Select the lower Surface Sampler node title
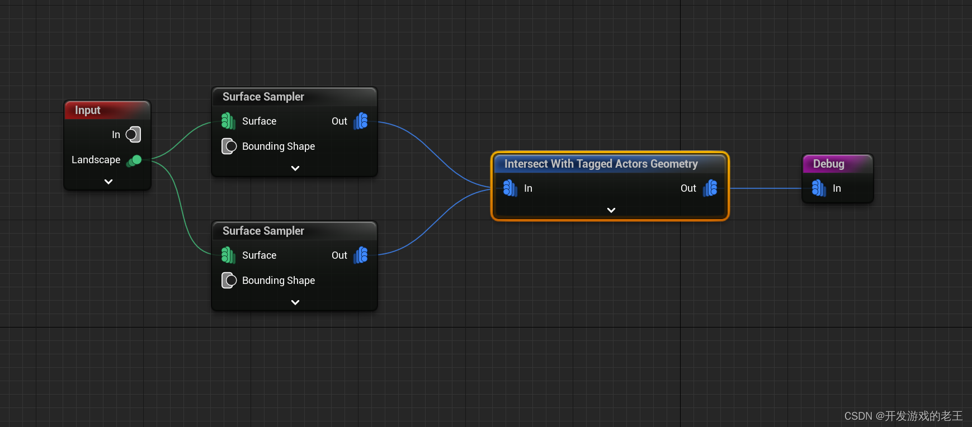 [263, 231]
